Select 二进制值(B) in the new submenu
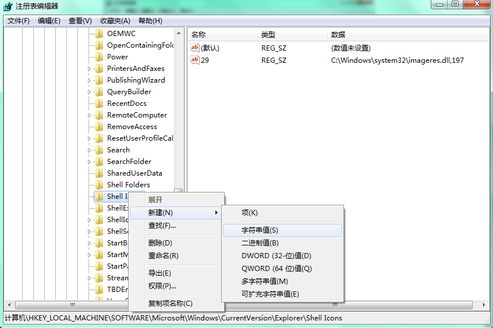 282,243
